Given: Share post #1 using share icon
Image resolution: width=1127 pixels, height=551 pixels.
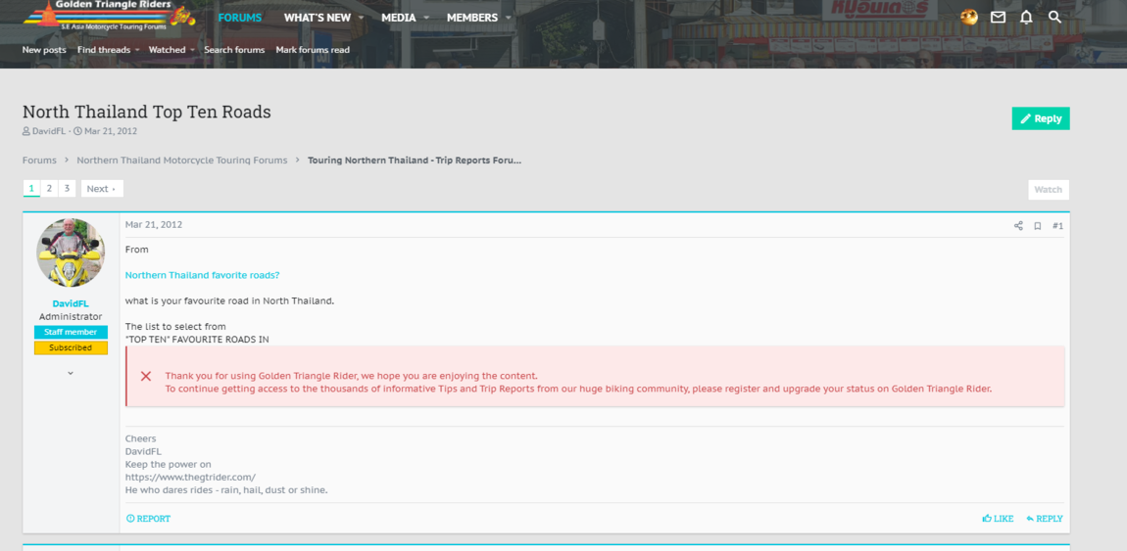Looking at the screenshot, I should 1018,226.
